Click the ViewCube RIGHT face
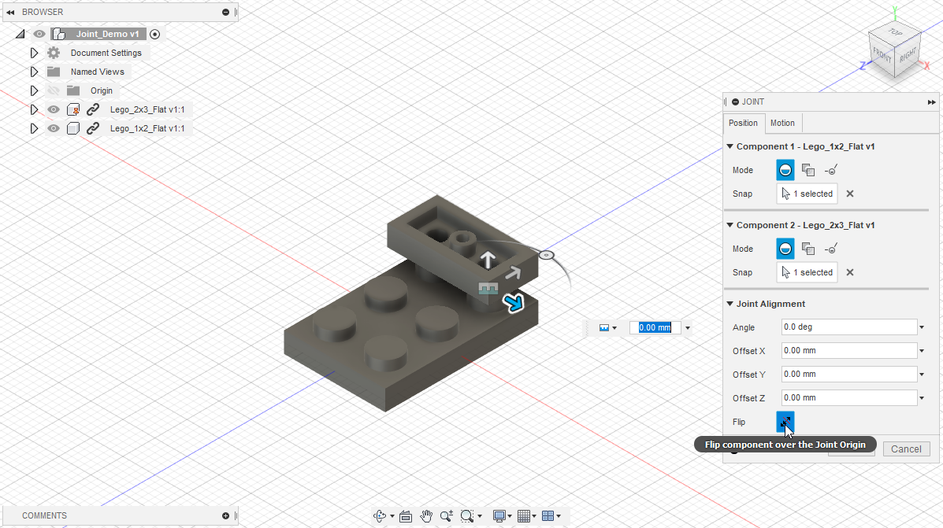The width and height of the screenshot is (943, 528). tap(908, 55)
